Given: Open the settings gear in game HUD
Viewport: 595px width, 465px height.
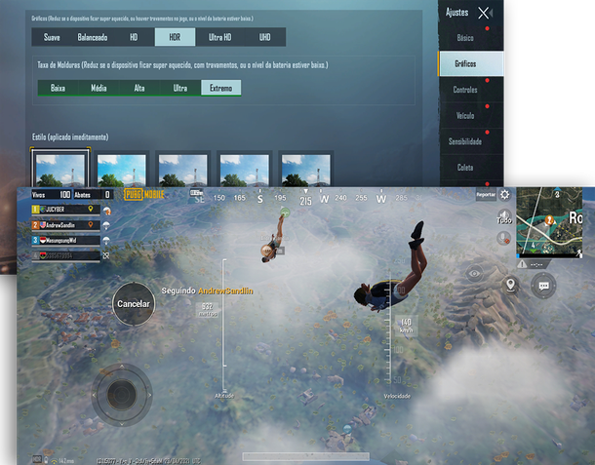Looking at the screenshot, I should click(x=504, y=195).
